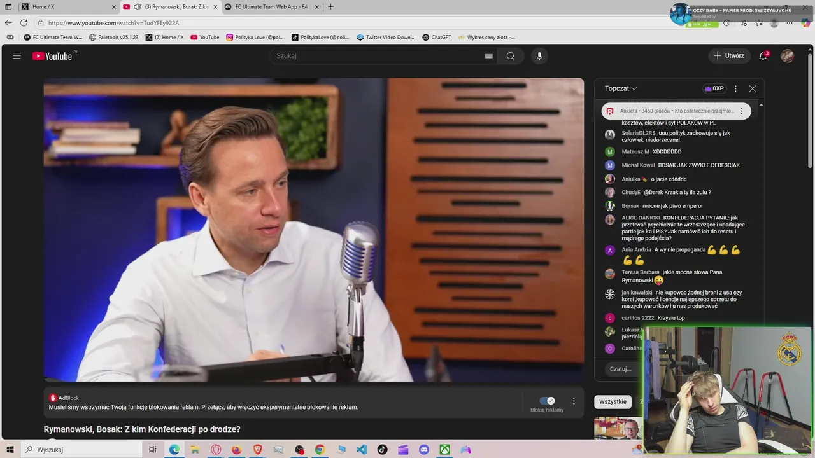The height and width of the screenshot is (458, 815).
Task: Click the video player to pause
Action: coord(313,230)
